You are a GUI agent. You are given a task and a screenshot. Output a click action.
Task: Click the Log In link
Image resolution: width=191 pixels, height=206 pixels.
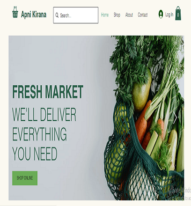[x=169, y=15]
